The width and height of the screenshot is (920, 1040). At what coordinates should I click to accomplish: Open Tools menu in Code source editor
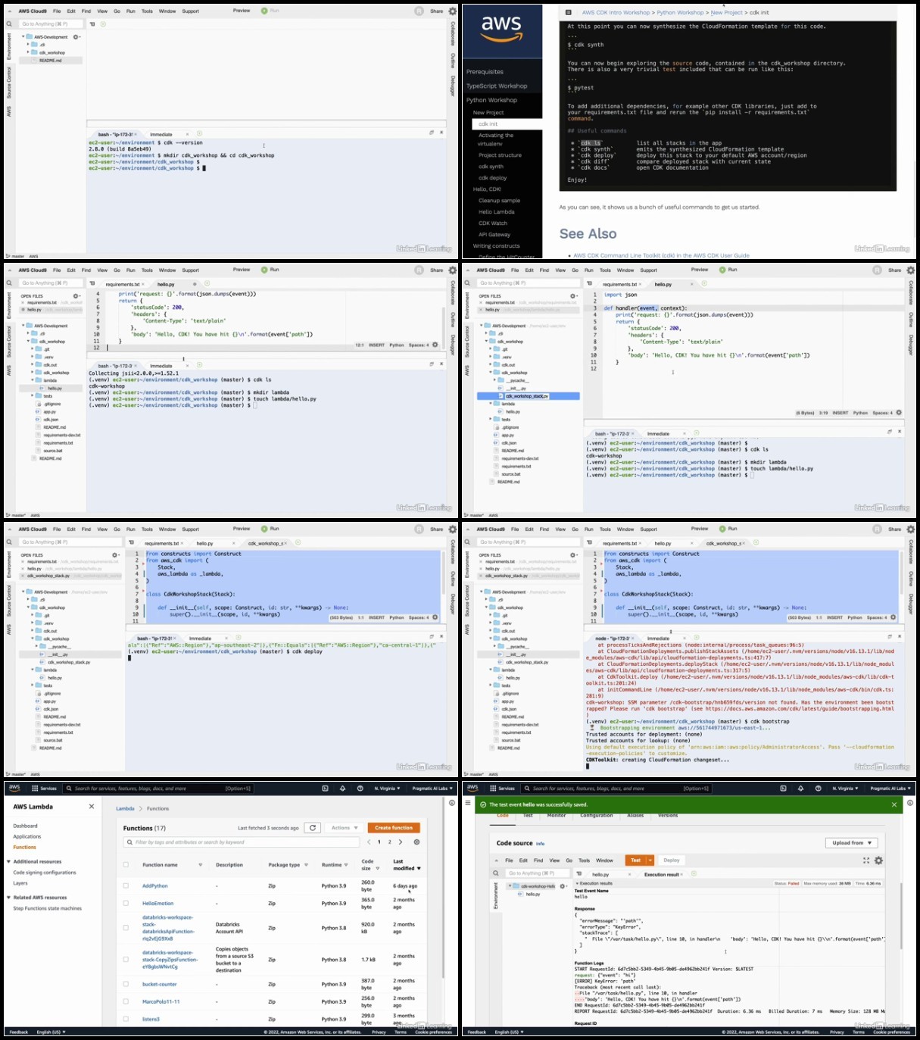[585, 860]
